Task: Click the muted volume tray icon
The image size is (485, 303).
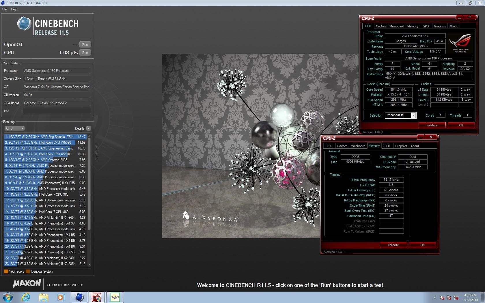Action: pos(442,298)
